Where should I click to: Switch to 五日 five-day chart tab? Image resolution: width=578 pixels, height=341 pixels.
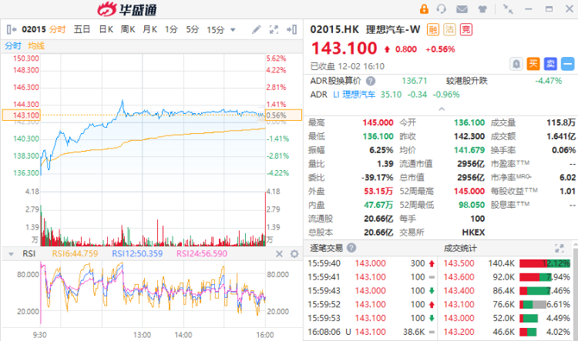82,29
